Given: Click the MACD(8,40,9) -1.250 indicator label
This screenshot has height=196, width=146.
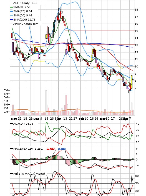Looking at the screenshot, I should coord(28,149).
